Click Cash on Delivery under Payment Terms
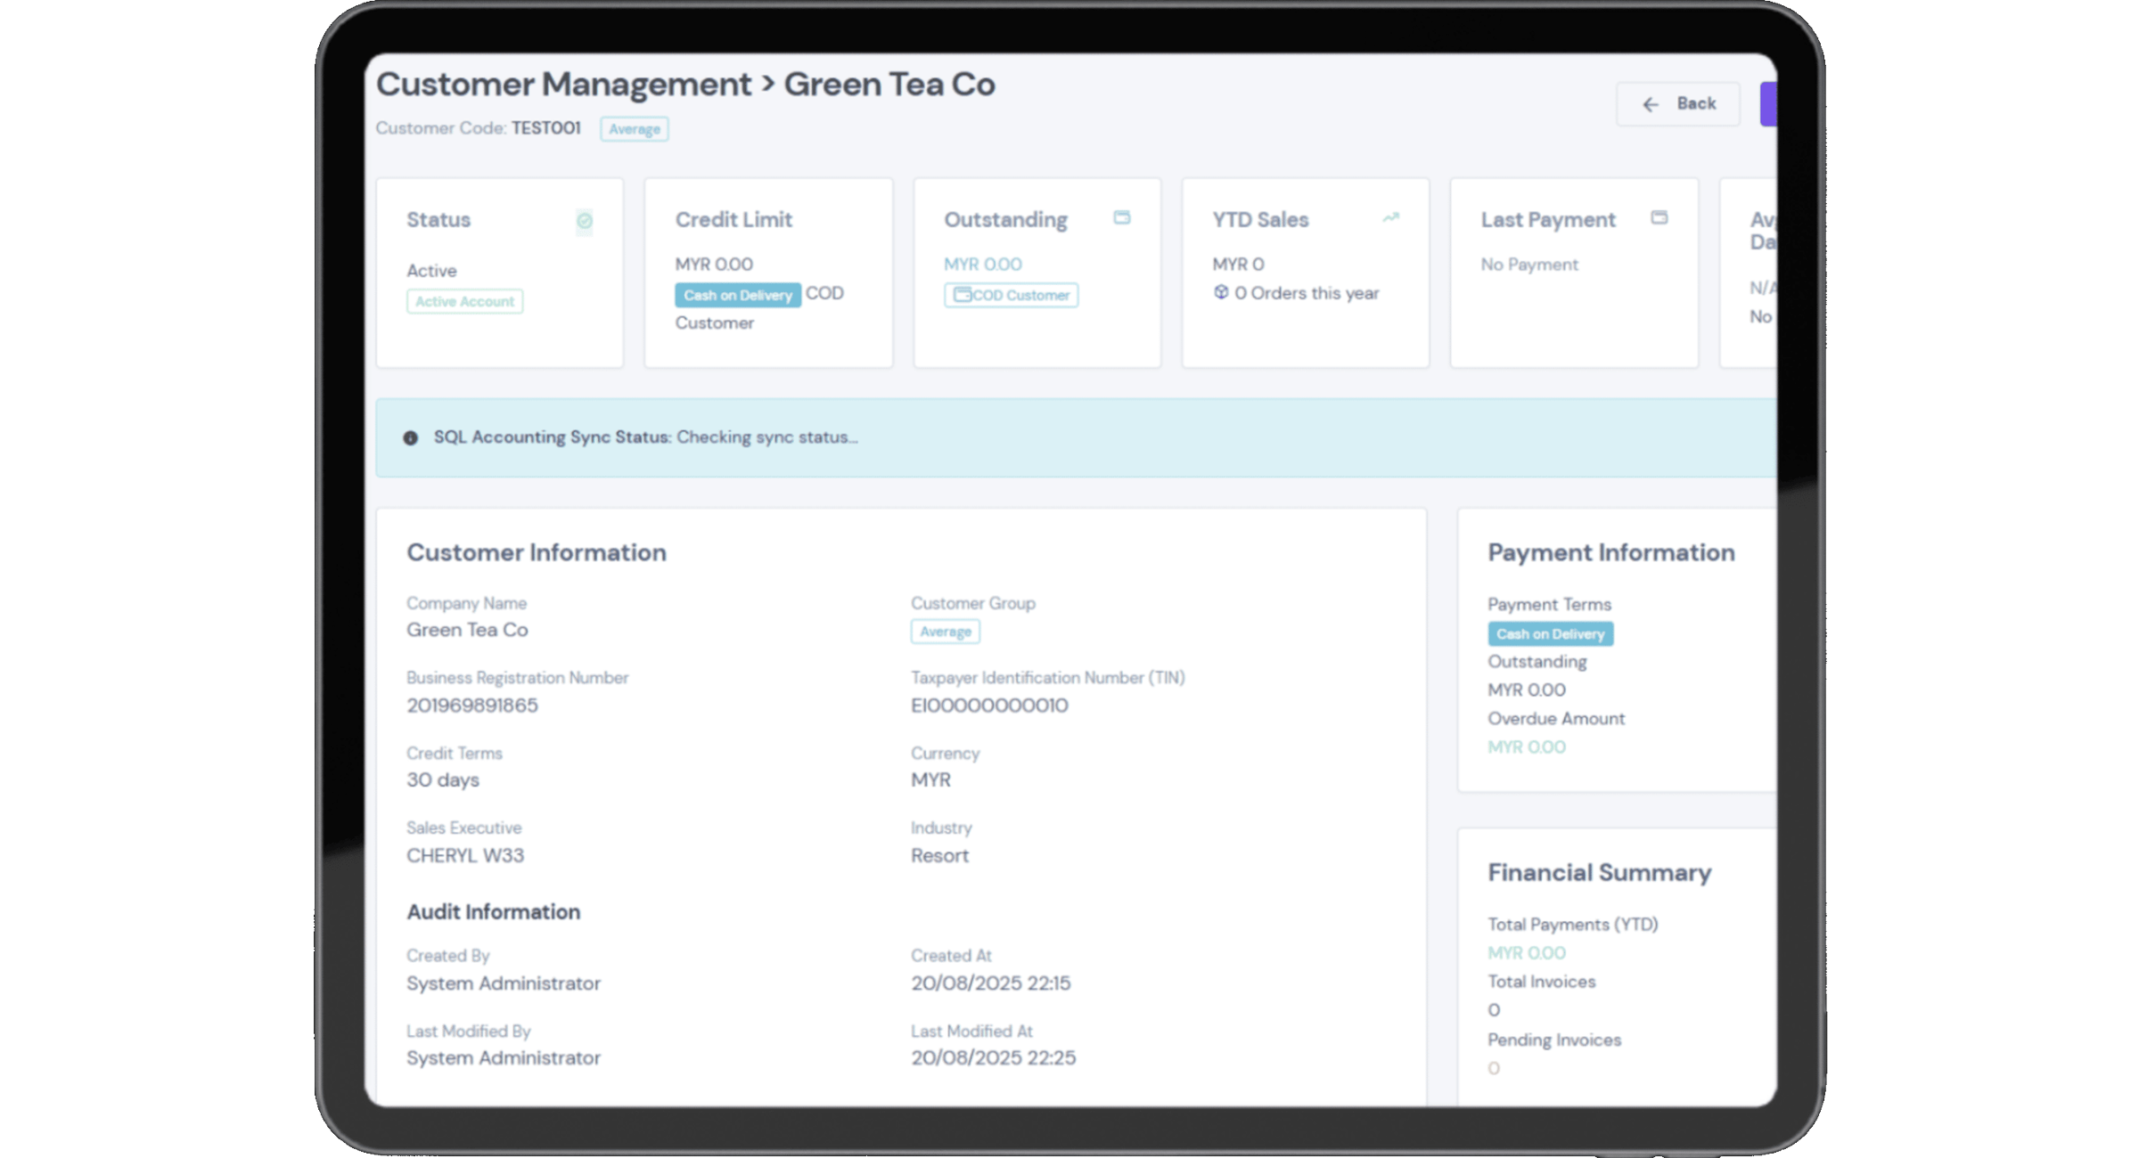This screenshot has height=1158, width=2139. [x=1550, y=633]
